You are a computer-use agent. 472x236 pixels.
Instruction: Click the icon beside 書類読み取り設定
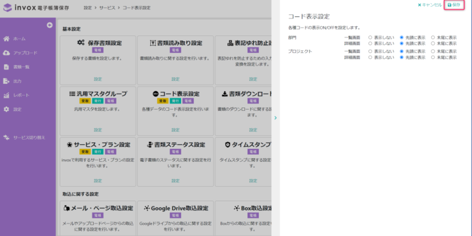click(153, 43)
